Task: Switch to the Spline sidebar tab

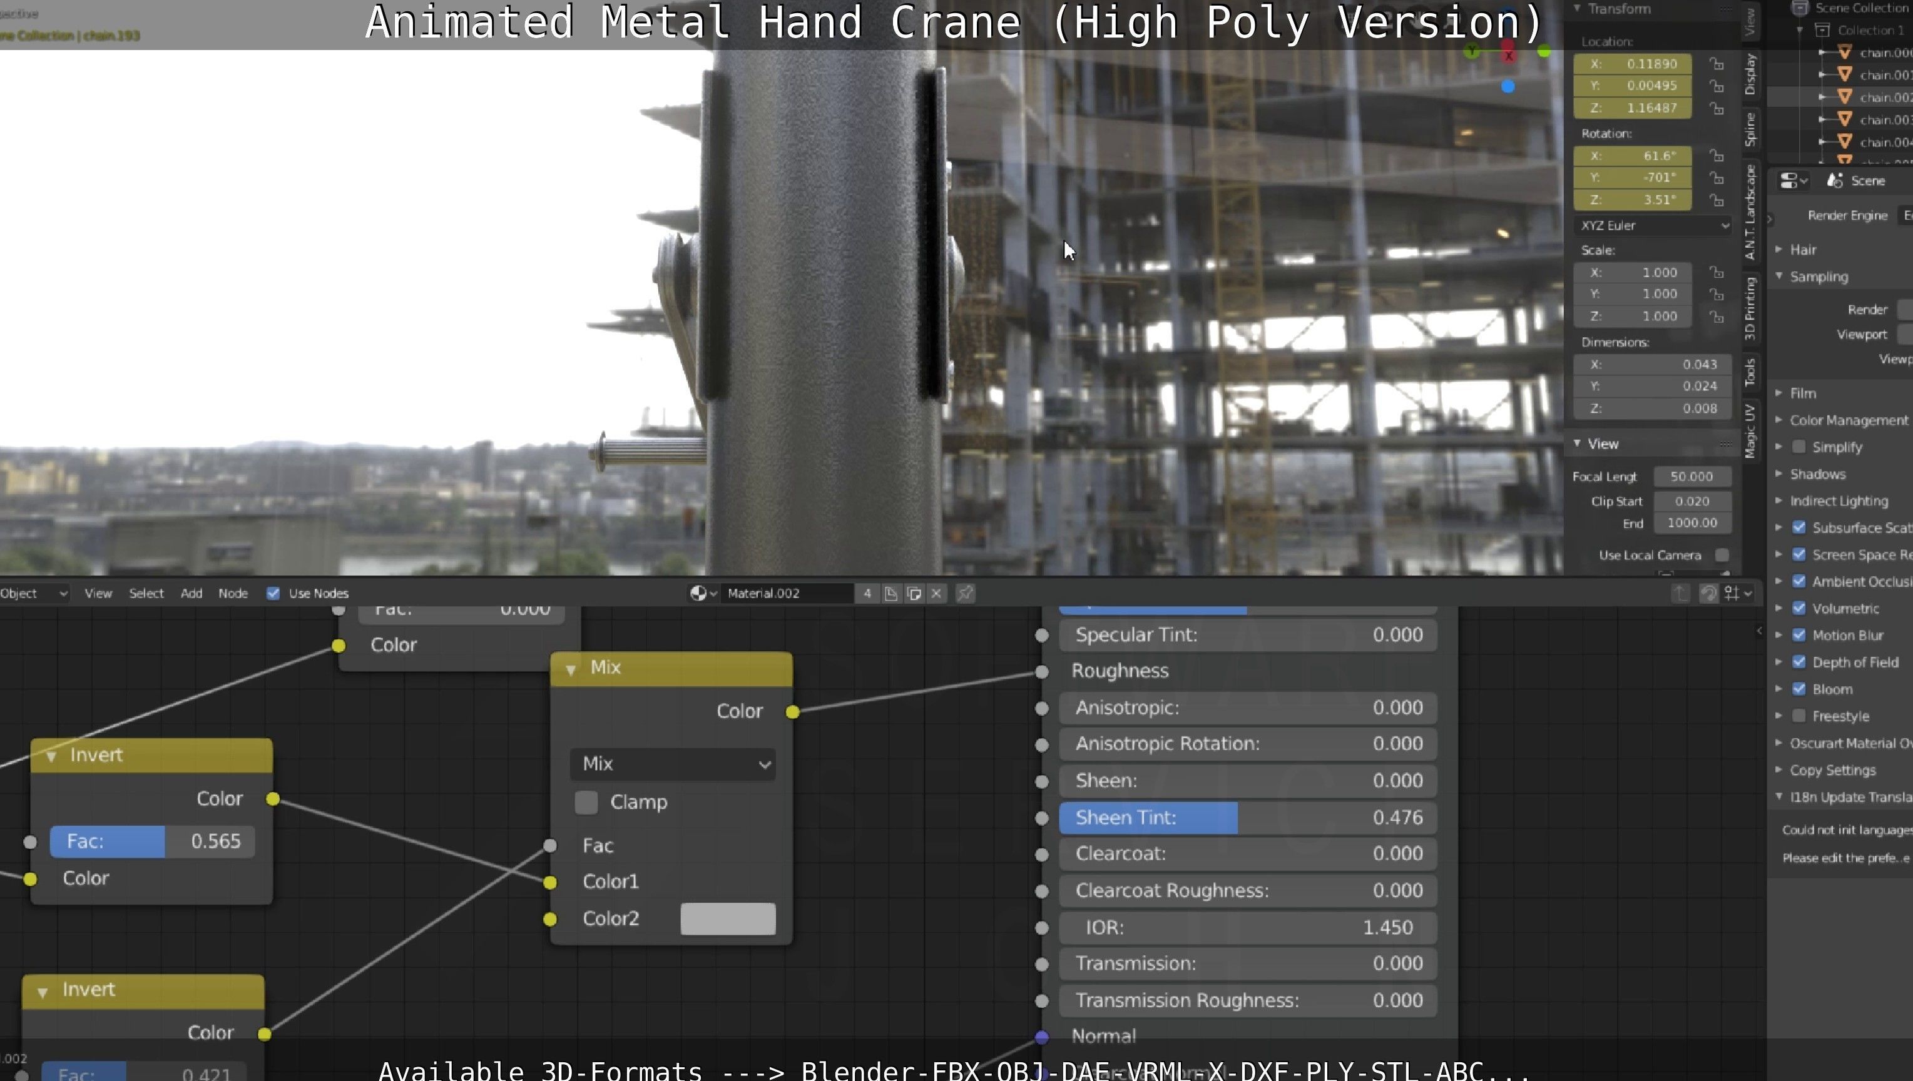Action: coord(1750,129)
